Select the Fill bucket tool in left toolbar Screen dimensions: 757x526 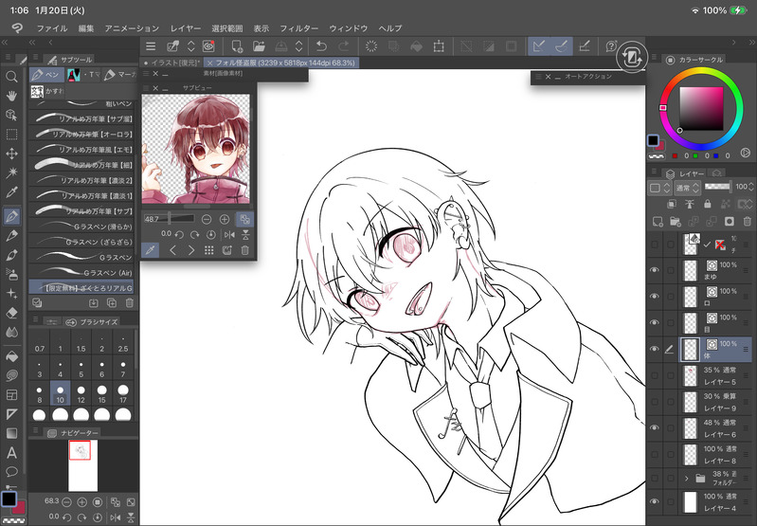[x=11, y=356]
